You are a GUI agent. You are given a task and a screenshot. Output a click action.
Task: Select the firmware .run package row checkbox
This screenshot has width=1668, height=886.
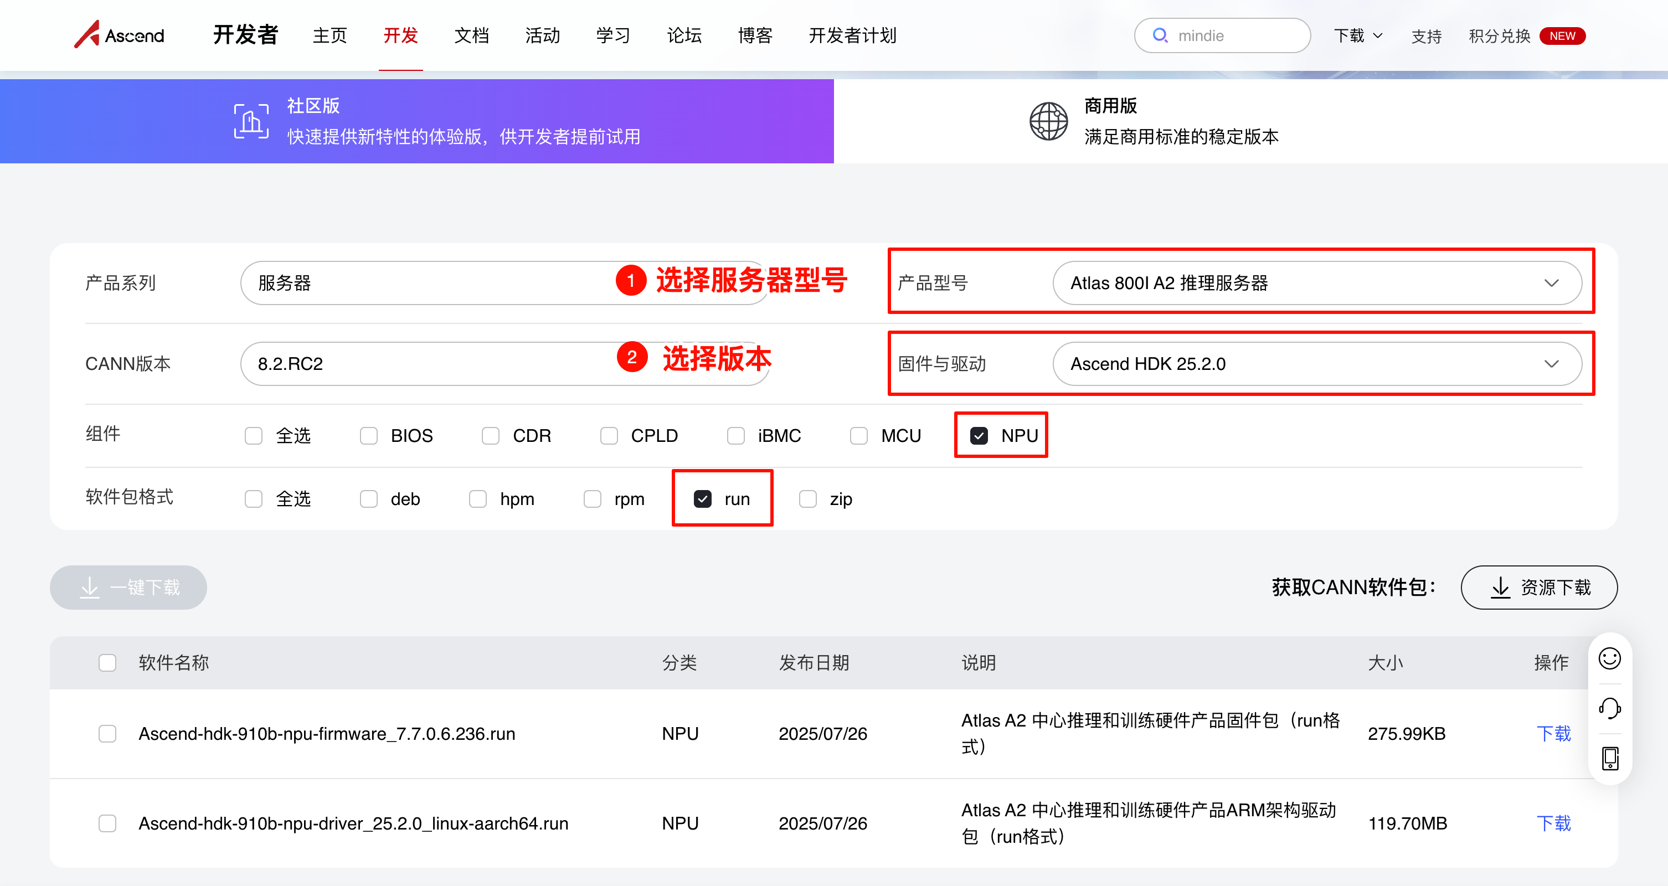(x=107, y=734)
